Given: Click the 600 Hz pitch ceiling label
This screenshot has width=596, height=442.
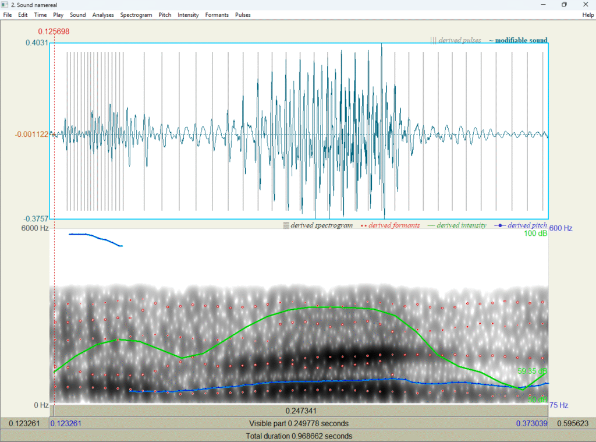Looking at the screenshot, I should click(x=560, y=228).
